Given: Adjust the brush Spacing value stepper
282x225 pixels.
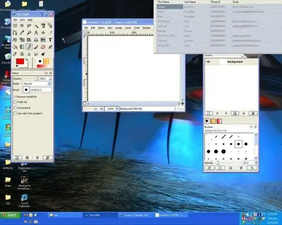Looking at the screenshot, I should (x=256, y=163).
